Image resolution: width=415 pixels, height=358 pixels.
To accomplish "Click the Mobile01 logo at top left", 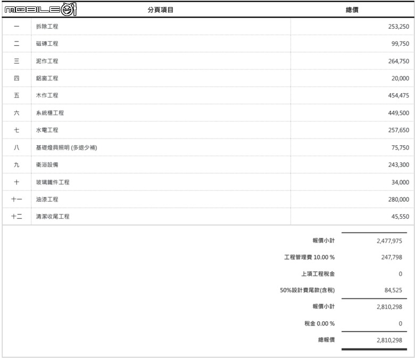I will (41, 10).
